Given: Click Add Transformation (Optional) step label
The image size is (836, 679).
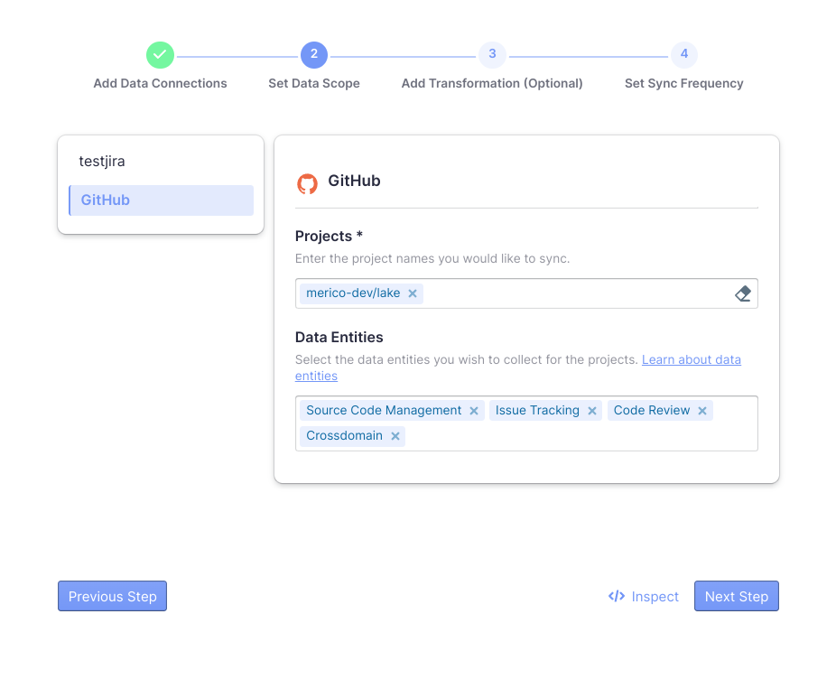Looking at the screenshot, I should (x=492, y=83).
